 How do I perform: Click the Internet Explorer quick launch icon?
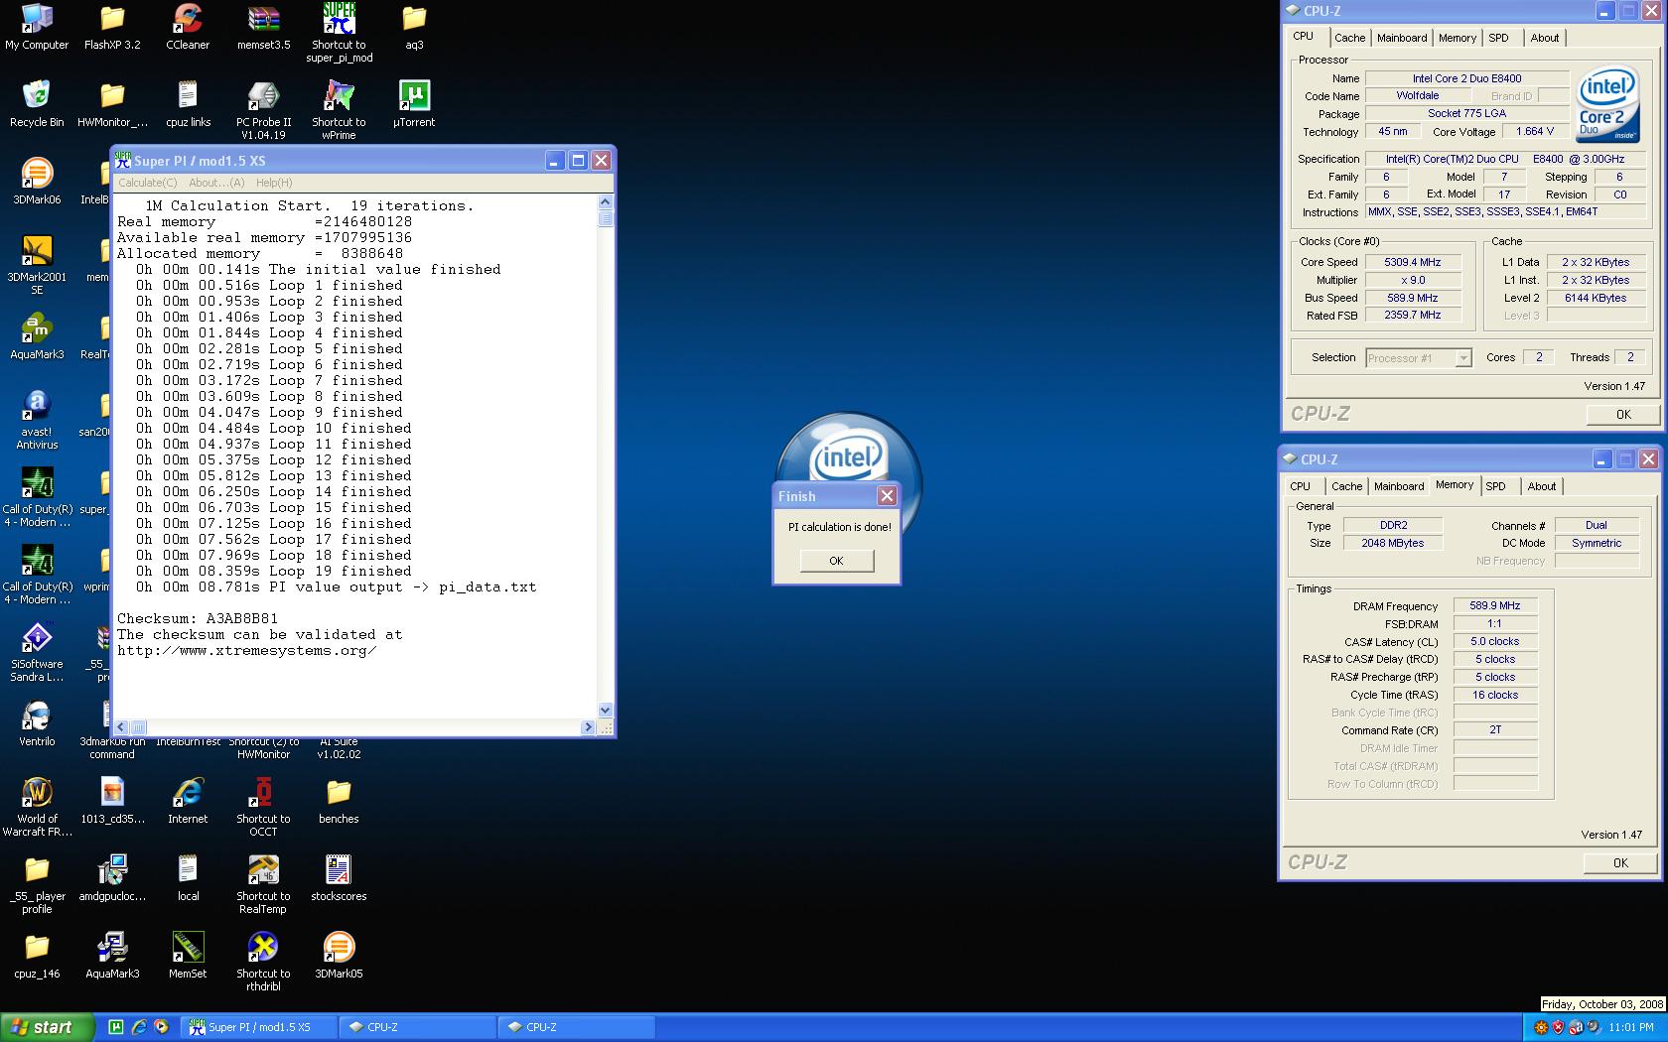pyautogui.click(x=138, y=1027)
